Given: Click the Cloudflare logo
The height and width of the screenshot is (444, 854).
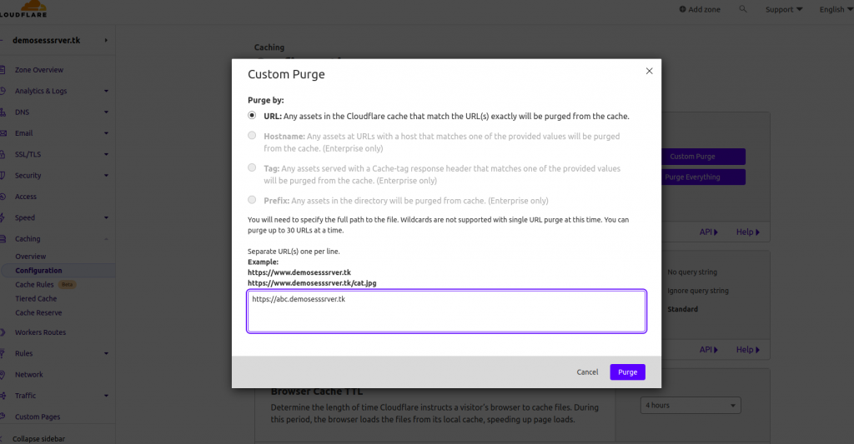Looking at the screenshot, I should click(23, 9).
